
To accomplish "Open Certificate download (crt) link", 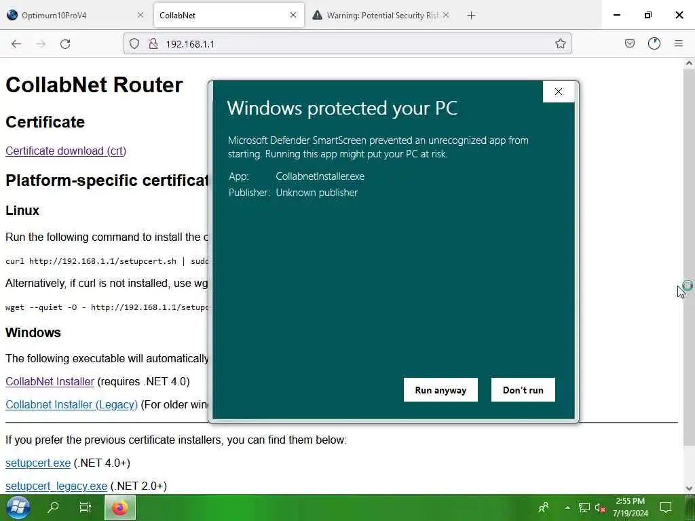I will (x=66, y=151).
